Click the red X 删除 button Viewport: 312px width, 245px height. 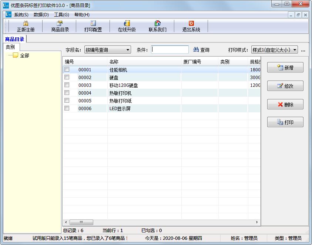[285, 104]
